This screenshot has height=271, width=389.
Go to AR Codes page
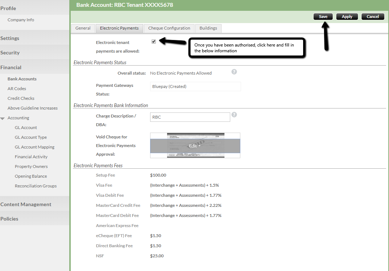point(17,89)
